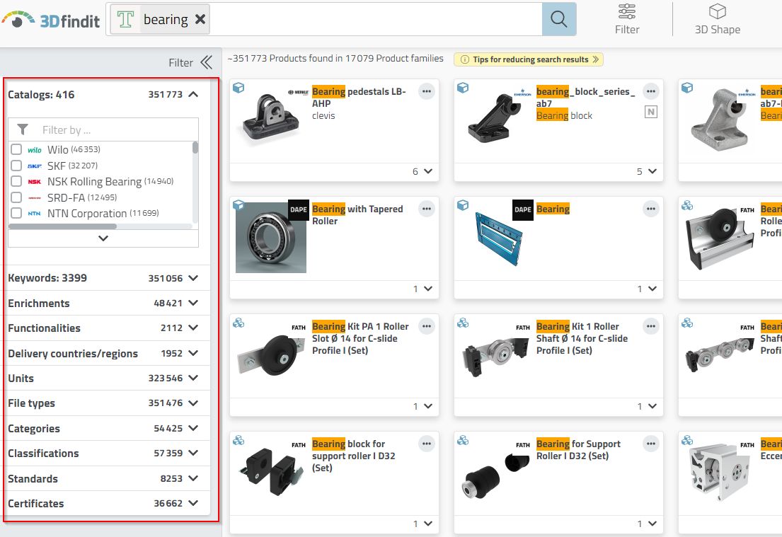This screenshot has height=537, width=782.
Task: Check the SRD-FA catalog checkbox
Action: coord(16,197)
